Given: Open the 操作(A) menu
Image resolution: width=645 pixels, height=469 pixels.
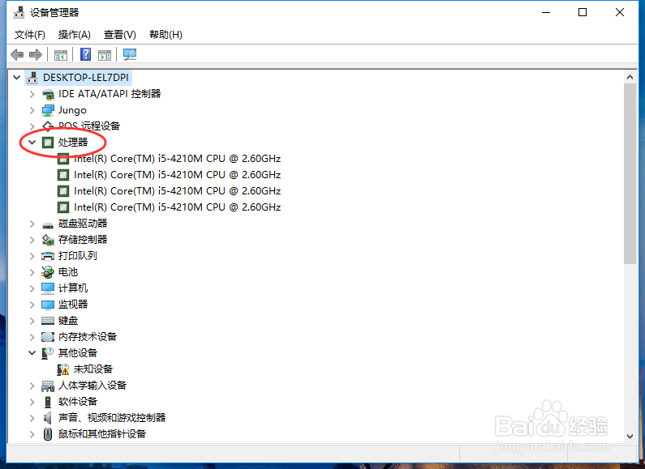Looking at the screenshot, I should point(75,35).
